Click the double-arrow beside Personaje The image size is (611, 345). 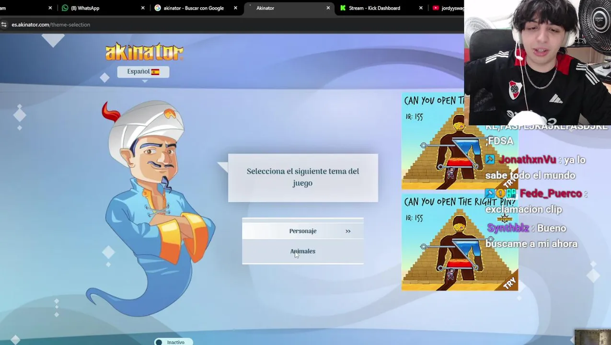pos(348,231)
